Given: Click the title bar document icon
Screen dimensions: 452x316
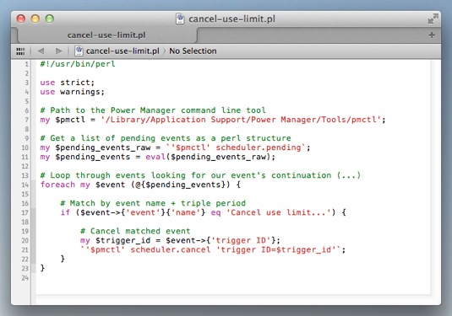Looking at the screenshot, I should click(180, 19).
